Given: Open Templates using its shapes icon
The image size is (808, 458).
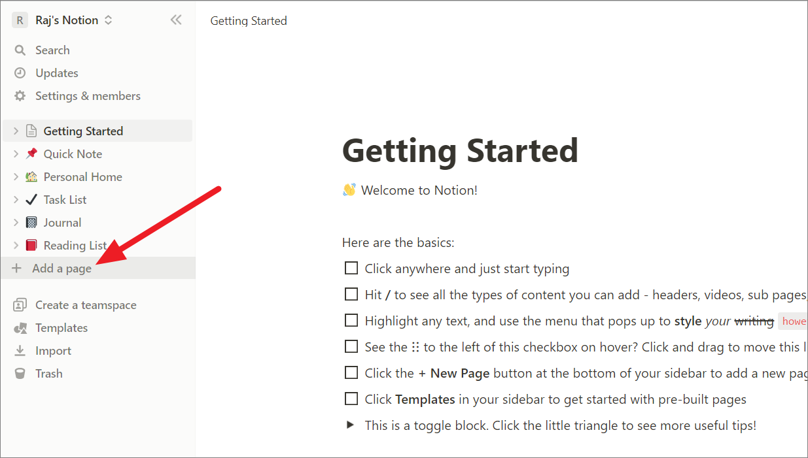Looking at the screenshot, I should click(x=20, y=328).
